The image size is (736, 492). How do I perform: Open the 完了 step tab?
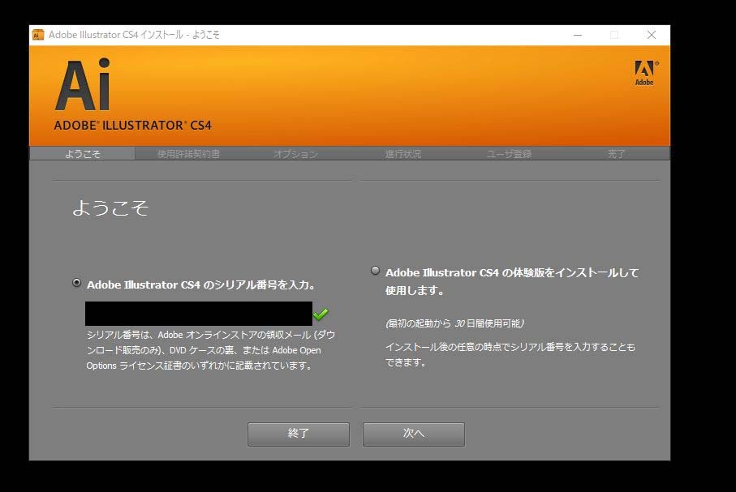pos(616,154)
